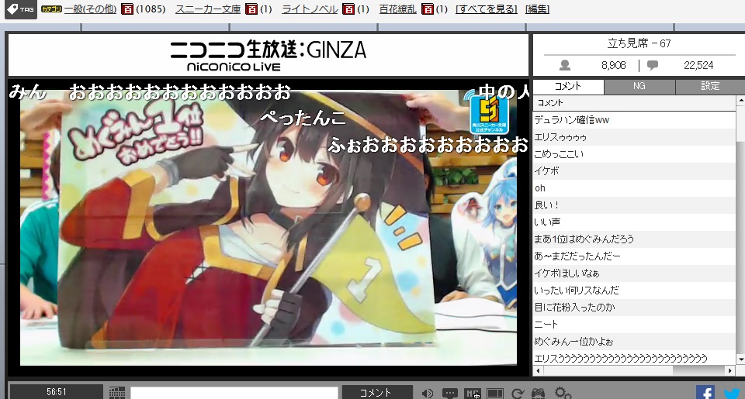Open the 百花繚乱 tag link
Image resolution: width=745 pixels, height=399 pixels.
coord(397,9)
